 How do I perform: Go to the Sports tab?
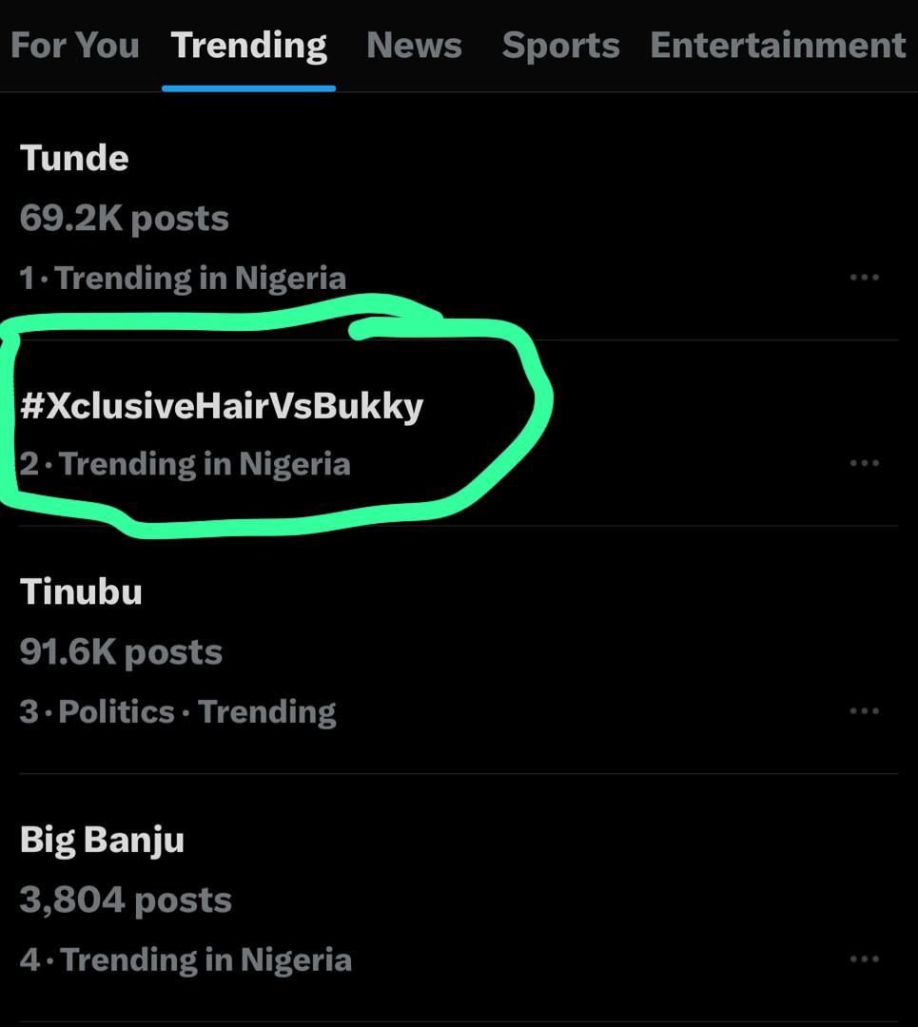pos(560,46)
